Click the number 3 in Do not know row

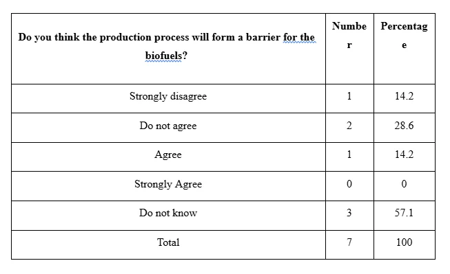coord(349,213)
